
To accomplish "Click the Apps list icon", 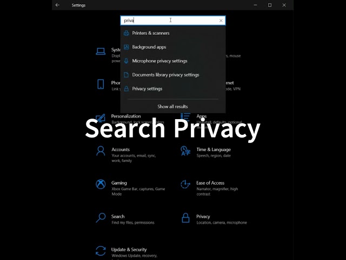I will 185,117.
